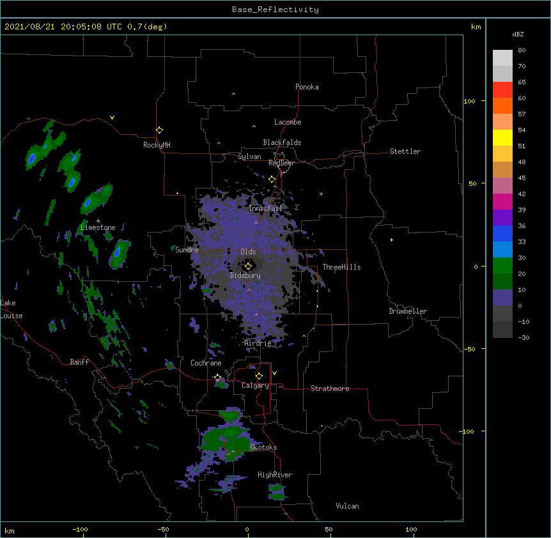The width and height of the screenshot is (551, 538).
Task: Click the Strathmore label
Action: [330, 388]
